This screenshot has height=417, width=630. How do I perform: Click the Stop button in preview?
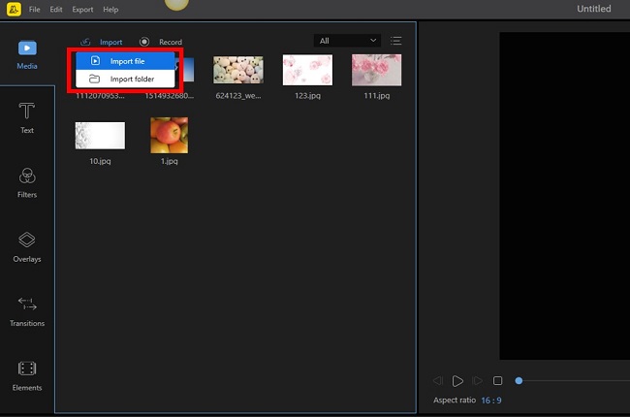(497, 380)
